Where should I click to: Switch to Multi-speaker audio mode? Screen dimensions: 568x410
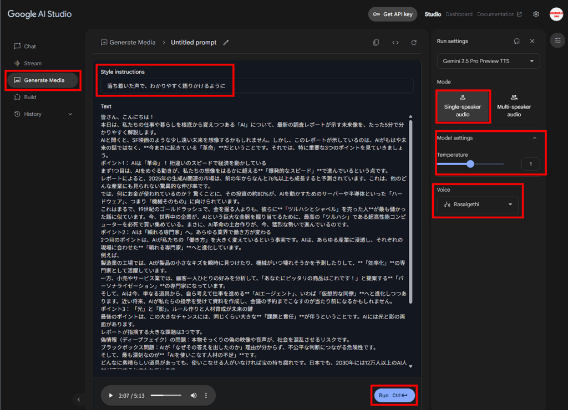[x=514, y=106]
